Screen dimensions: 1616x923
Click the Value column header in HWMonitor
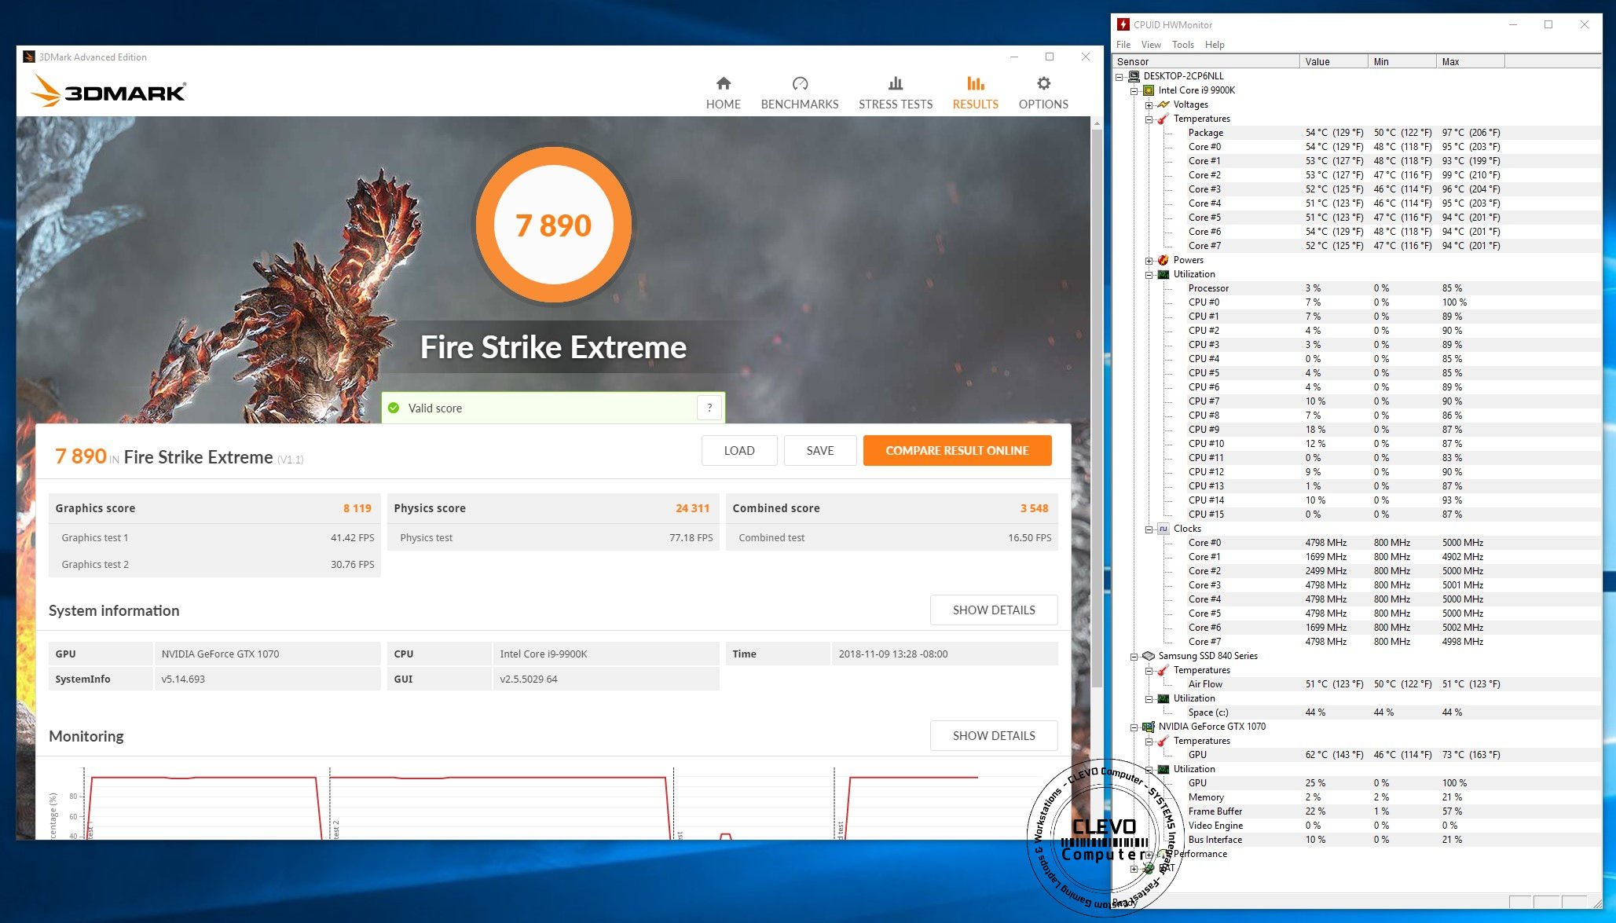point(1333,61)
